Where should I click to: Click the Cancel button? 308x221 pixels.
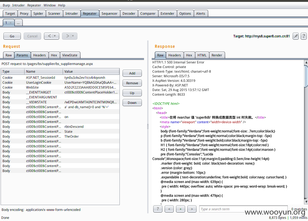point(33,36)
